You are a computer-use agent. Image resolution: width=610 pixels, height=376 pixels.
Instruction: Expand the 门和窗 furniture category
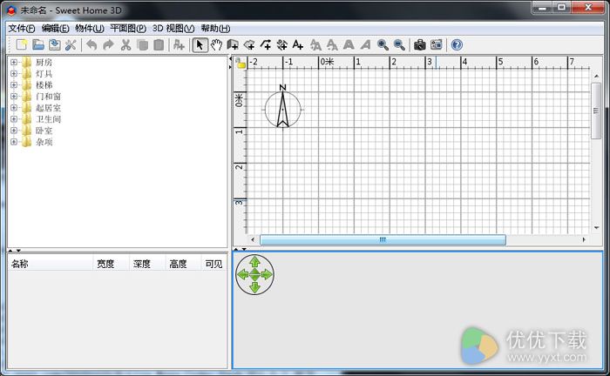pyautogui.click(x=14, y=96)
